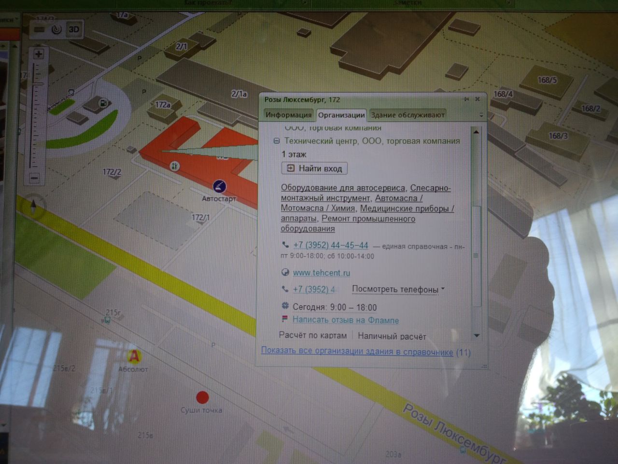
Task: Click the Flamp flag icon
Action: pyautogui.click(x=285, y=319)
